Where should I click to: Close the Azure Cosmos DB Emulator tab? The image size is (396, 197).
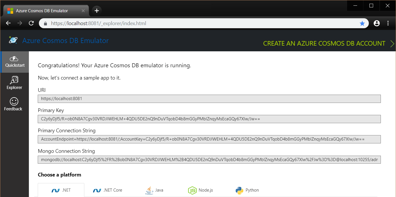tap(83, 11)
